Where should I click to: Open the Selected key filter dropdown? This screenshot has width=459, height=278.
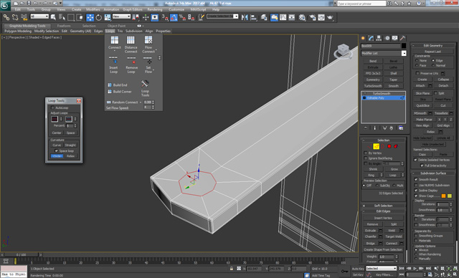[x=381, y=269]
